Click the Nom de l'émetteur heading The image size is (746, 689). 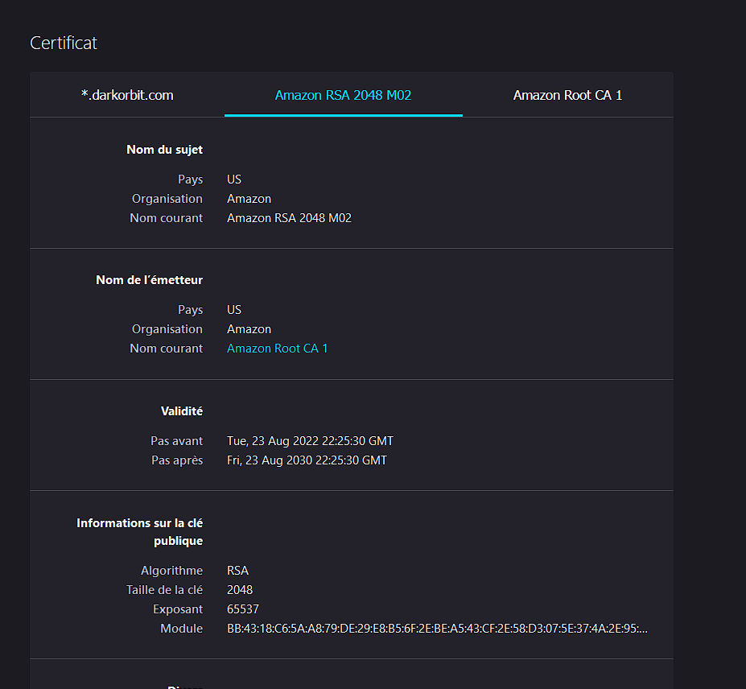point(150,280)
